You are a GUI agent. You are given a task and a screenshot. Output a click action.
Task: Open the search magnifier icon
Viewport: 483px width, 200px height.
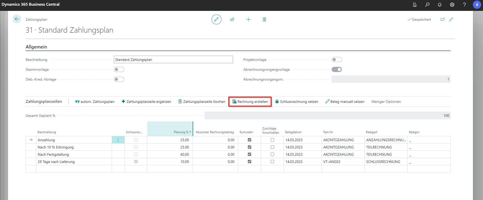pyautogui.click(x=427, y=5)
